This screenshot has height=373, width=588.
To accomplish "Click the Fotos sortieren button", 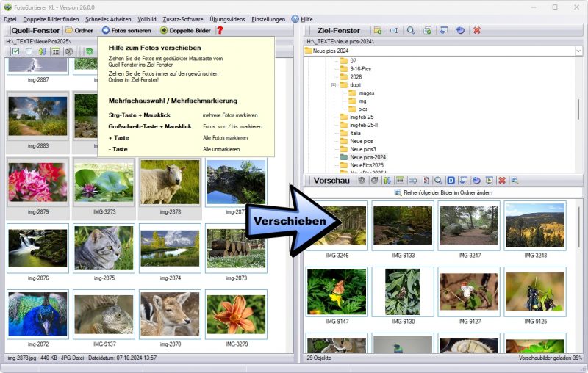I will pyautogui.click(x=126, y=30).
